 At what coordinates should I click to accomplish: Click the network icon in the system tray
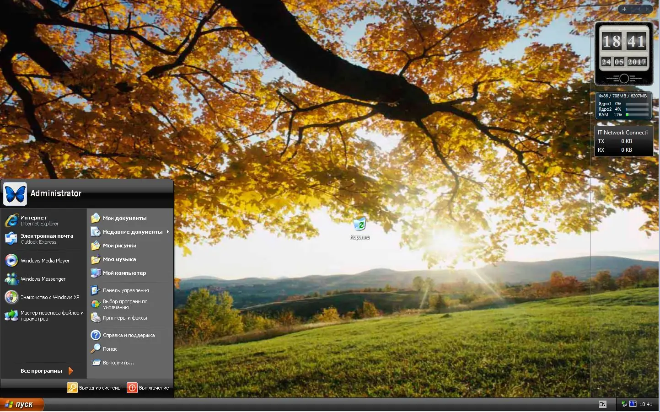[x=625, y=404]
